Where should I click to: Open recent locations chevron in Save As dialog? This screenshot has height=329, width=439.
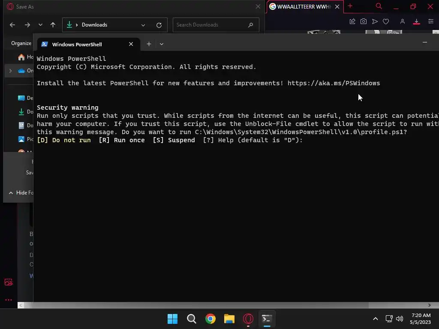[x=40, y=25]
